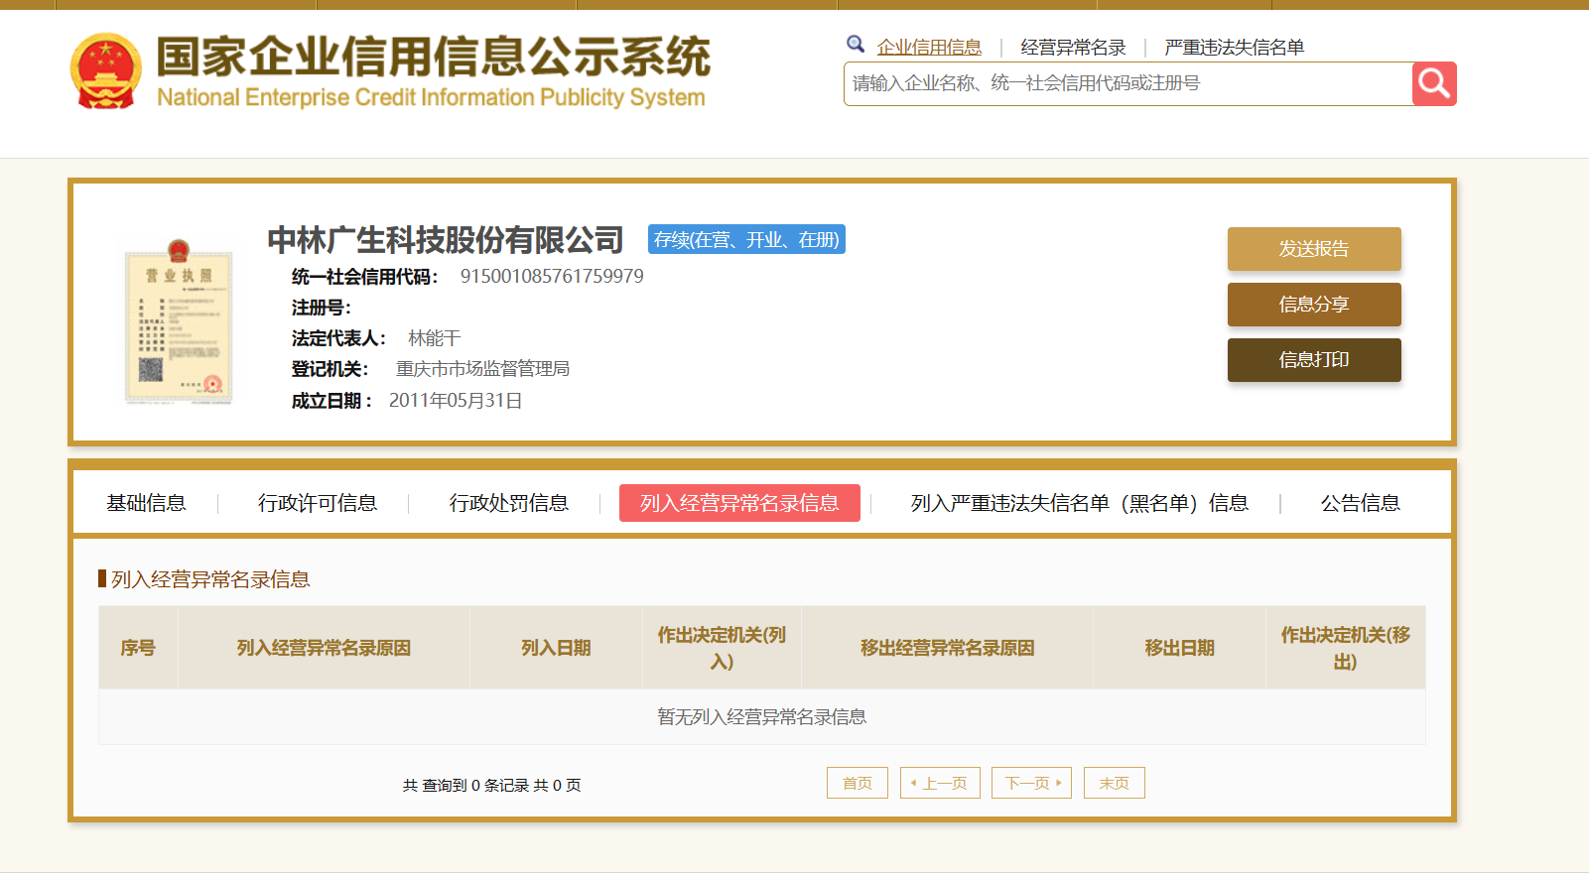Open the business license thumbnail image

pyautogui.click(x=179, y=321)
